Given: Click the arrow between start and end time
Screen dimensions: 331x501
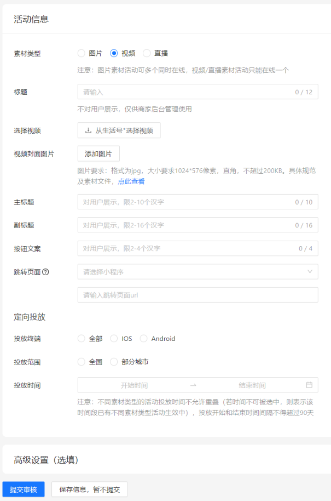Looking at the screenshot, I should [x=193, y=385].
